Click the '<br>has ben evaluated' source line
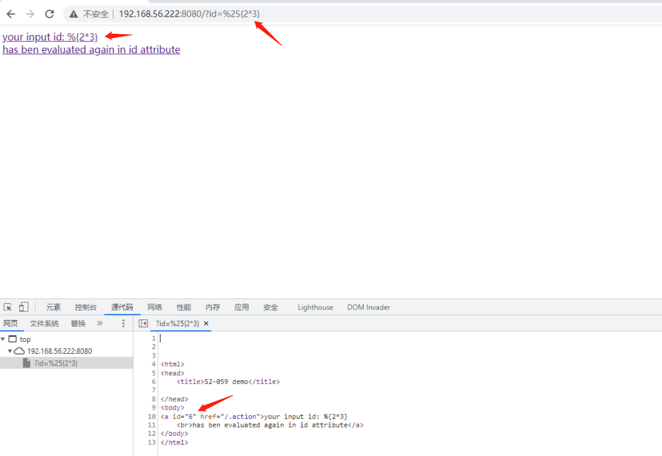 (270, 425)
